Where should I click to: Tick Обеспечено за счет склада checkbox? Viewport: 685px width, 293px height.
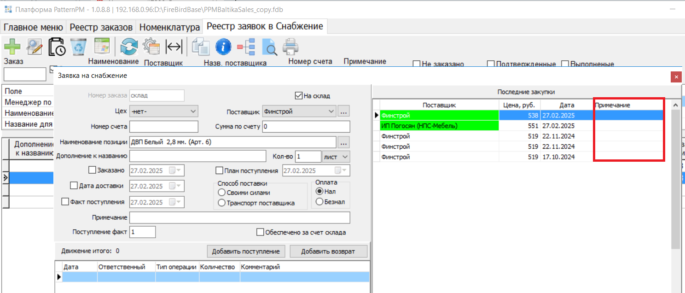[261, 232]
